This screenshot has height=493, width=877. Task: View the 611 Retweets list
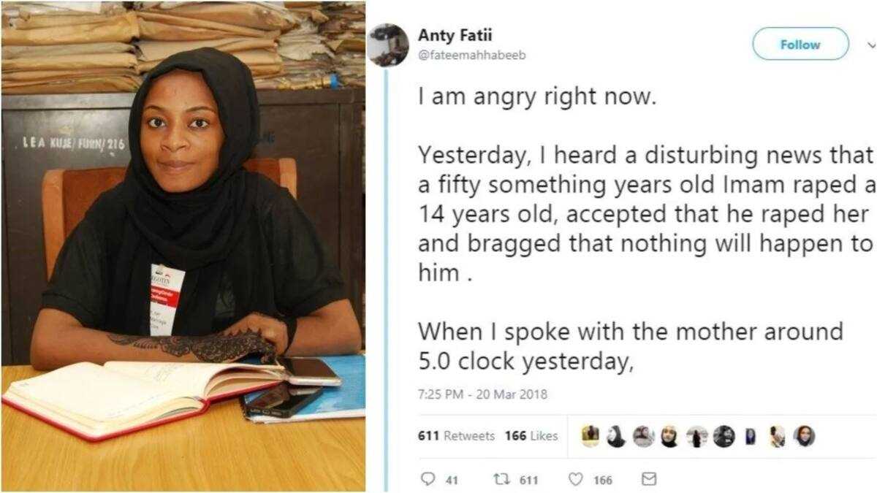[x=456, y=436]
